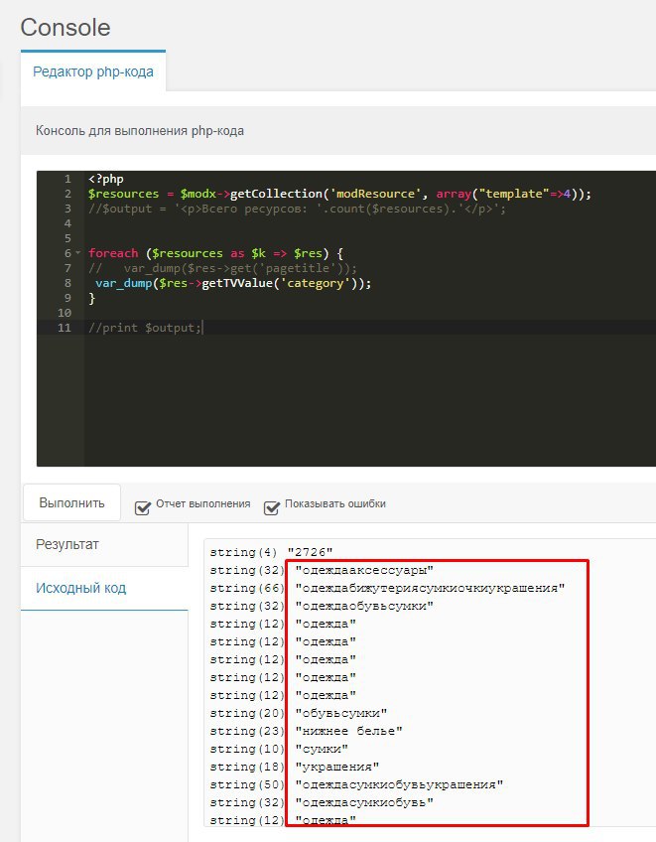The image size is (656, 842).
Task: Click the string(18) length label in the output
Action: pyautogui.click(x=247, y=767)
